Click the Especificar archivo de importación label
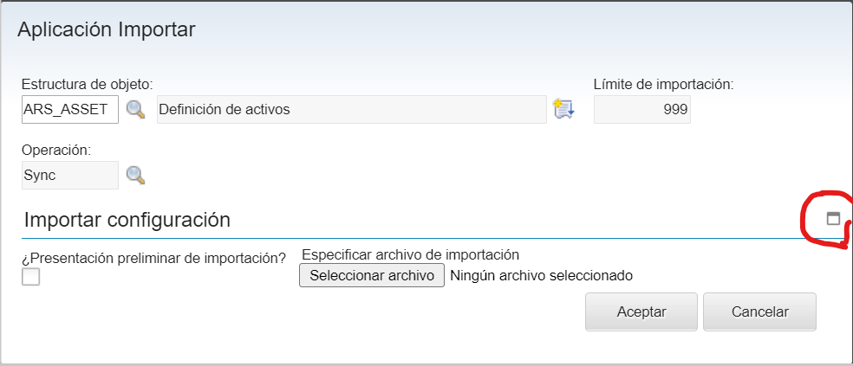This screenshot has width=853, height=366. coord(410,254)
